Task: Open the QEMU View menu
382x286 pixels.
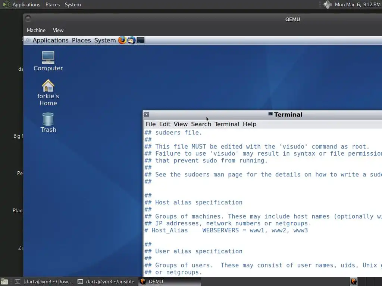Action: point(58,30)
